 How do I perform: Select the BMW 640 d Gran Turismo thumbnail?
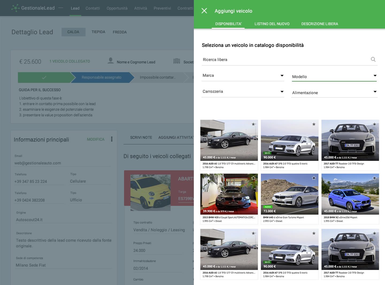[290, 194]
